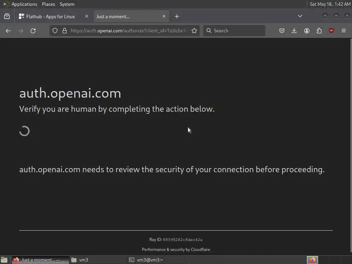
Task: Open the tracking protection shield icon
Action: [55, 31]
